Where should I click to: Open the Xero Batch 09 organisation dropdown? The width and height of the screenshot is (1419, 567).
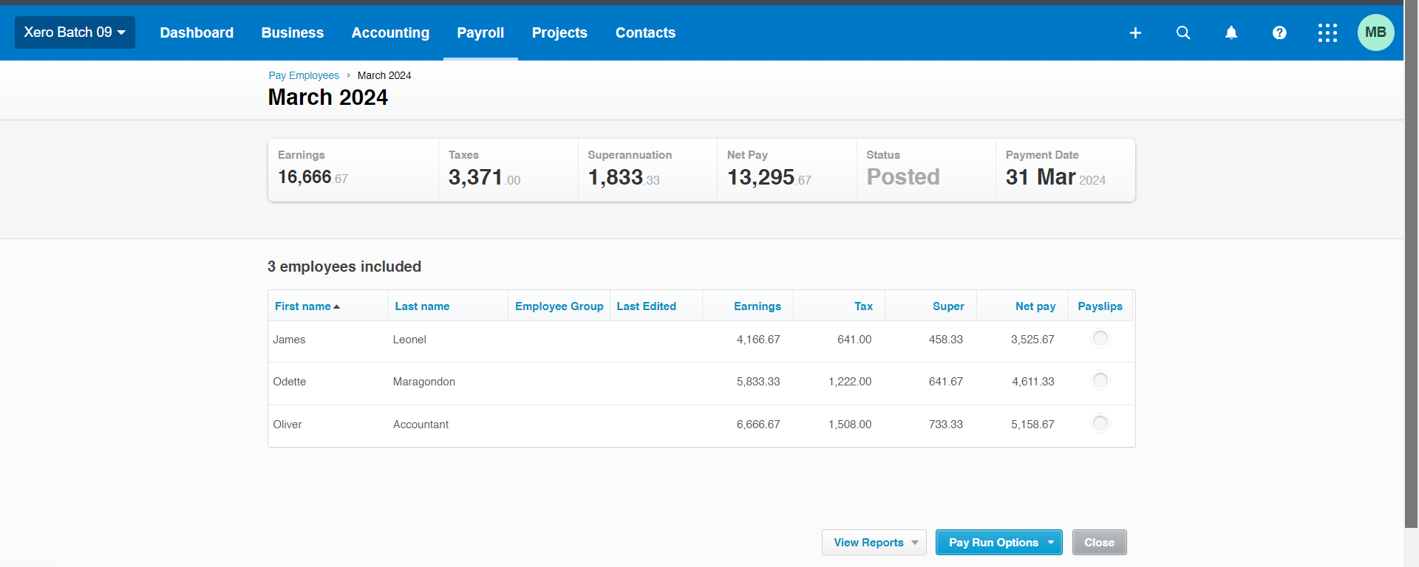(x=75, y=32)
